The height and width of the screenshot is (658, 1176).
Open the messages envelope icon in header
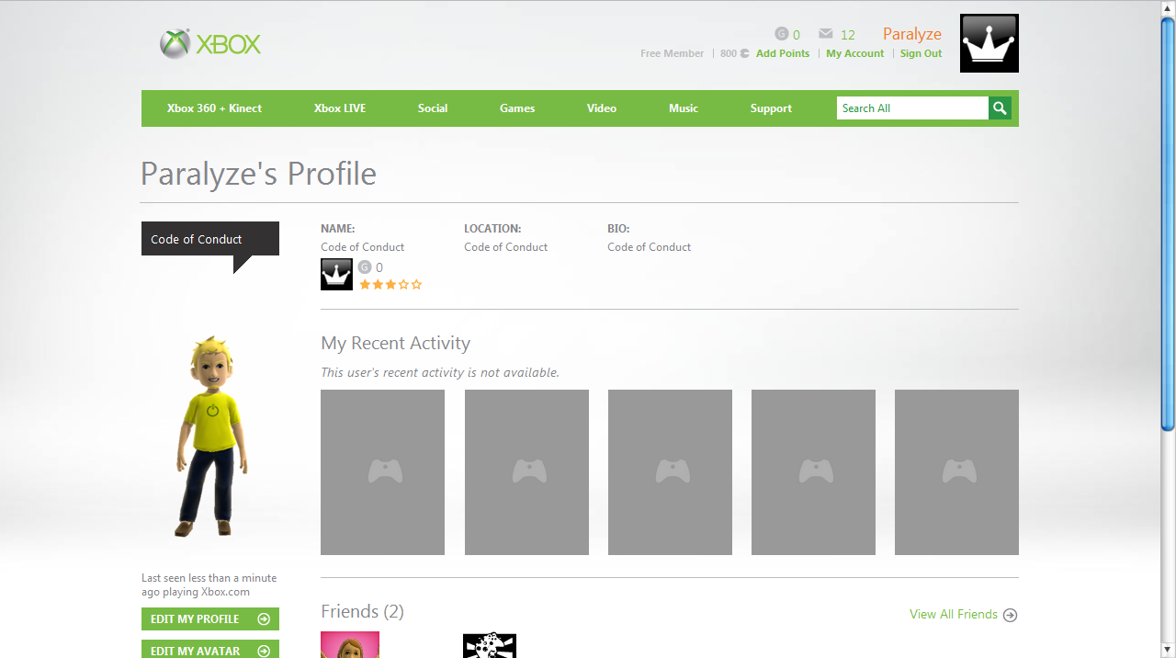click(x=825, y=34)
